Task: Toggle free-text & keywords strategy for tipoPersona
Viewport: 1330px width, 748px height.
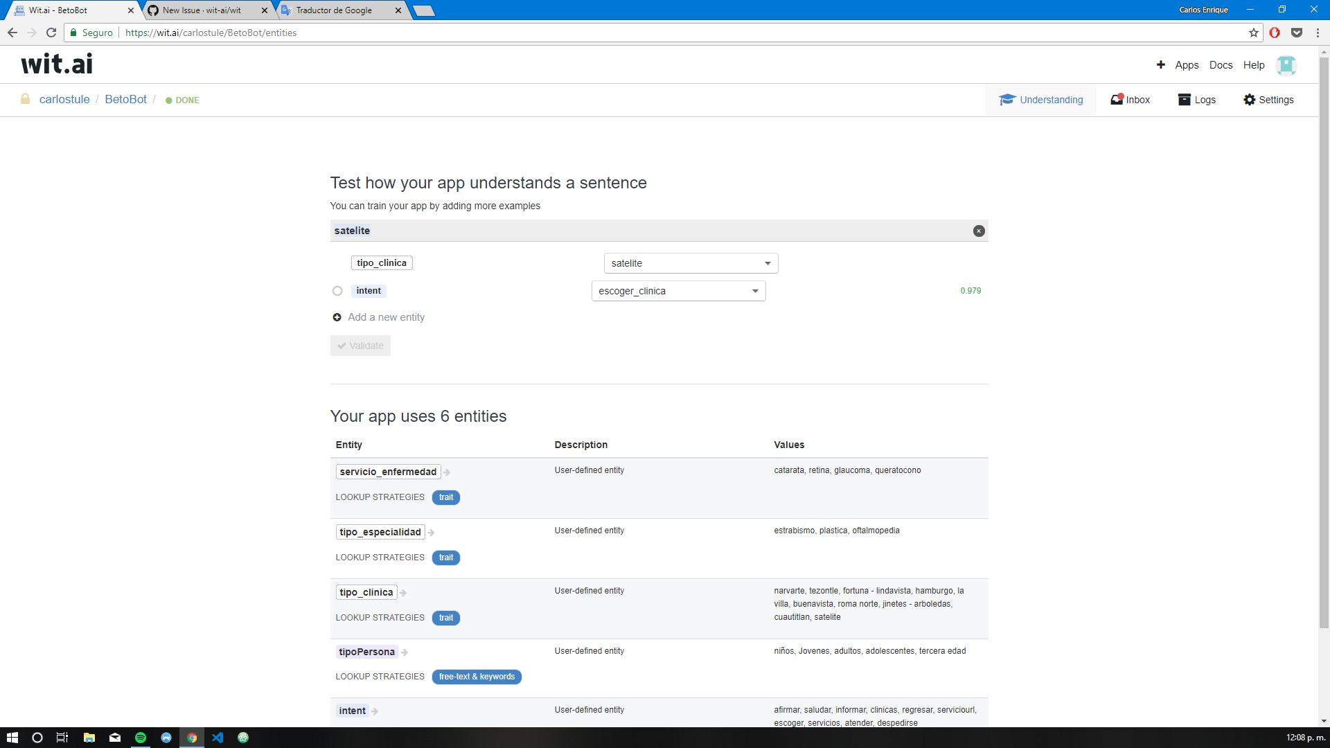Action: 477,677
